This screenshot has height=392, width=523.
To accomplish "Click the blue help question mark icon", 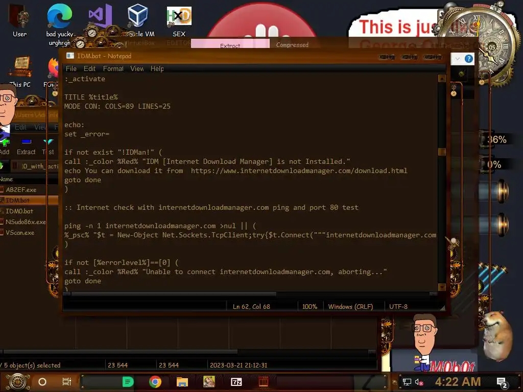I will pyautogui.click(x=469, y=59).
